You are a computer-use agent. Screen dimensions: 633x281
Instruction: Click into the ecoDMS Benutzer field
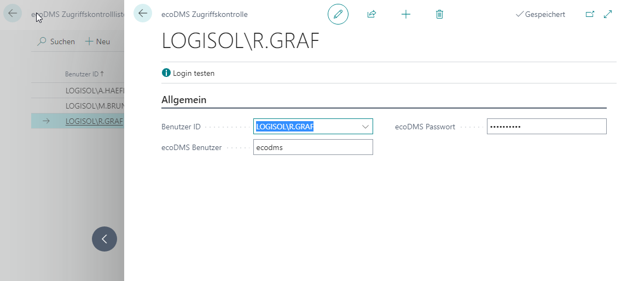(313, 147)
